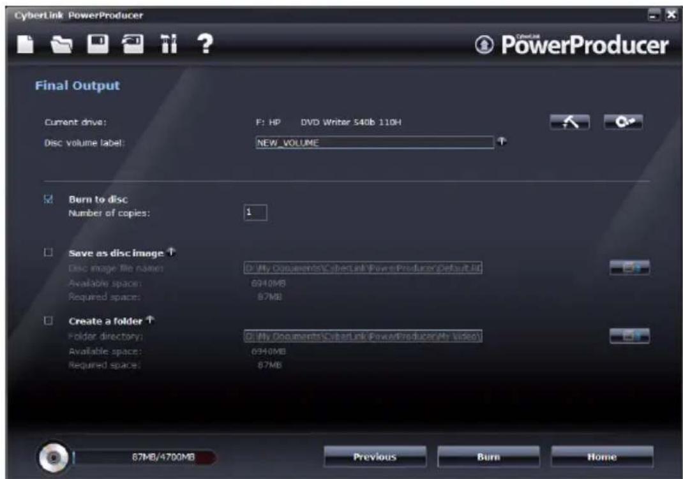Click the Save As disk icon
The height and width of the screenshot is (479, 683).
click(x=133, y=44)
